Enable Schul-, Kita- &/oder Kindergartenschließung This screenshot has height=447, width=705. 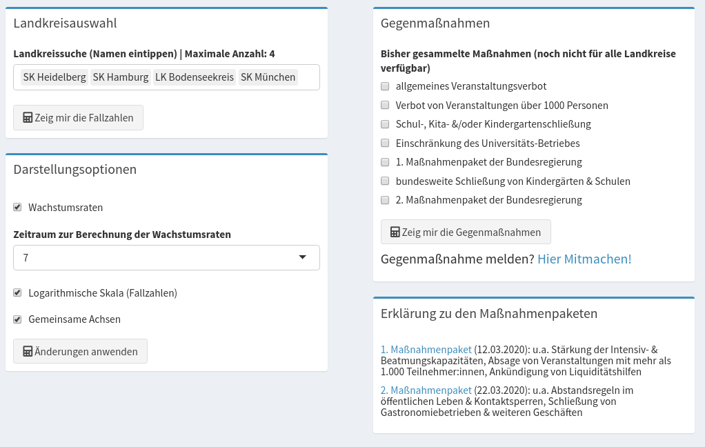(384, 124)
